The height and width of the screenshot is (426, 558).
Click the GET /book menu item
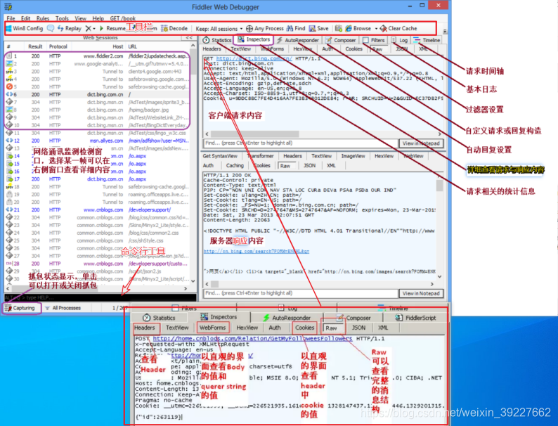[123, 18]
